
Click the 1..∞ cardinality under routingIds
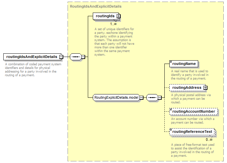[113, 24]
